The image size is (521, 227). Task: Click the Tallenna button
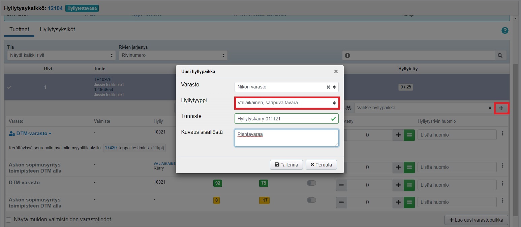pyautogui.click(x=286, y=165)
